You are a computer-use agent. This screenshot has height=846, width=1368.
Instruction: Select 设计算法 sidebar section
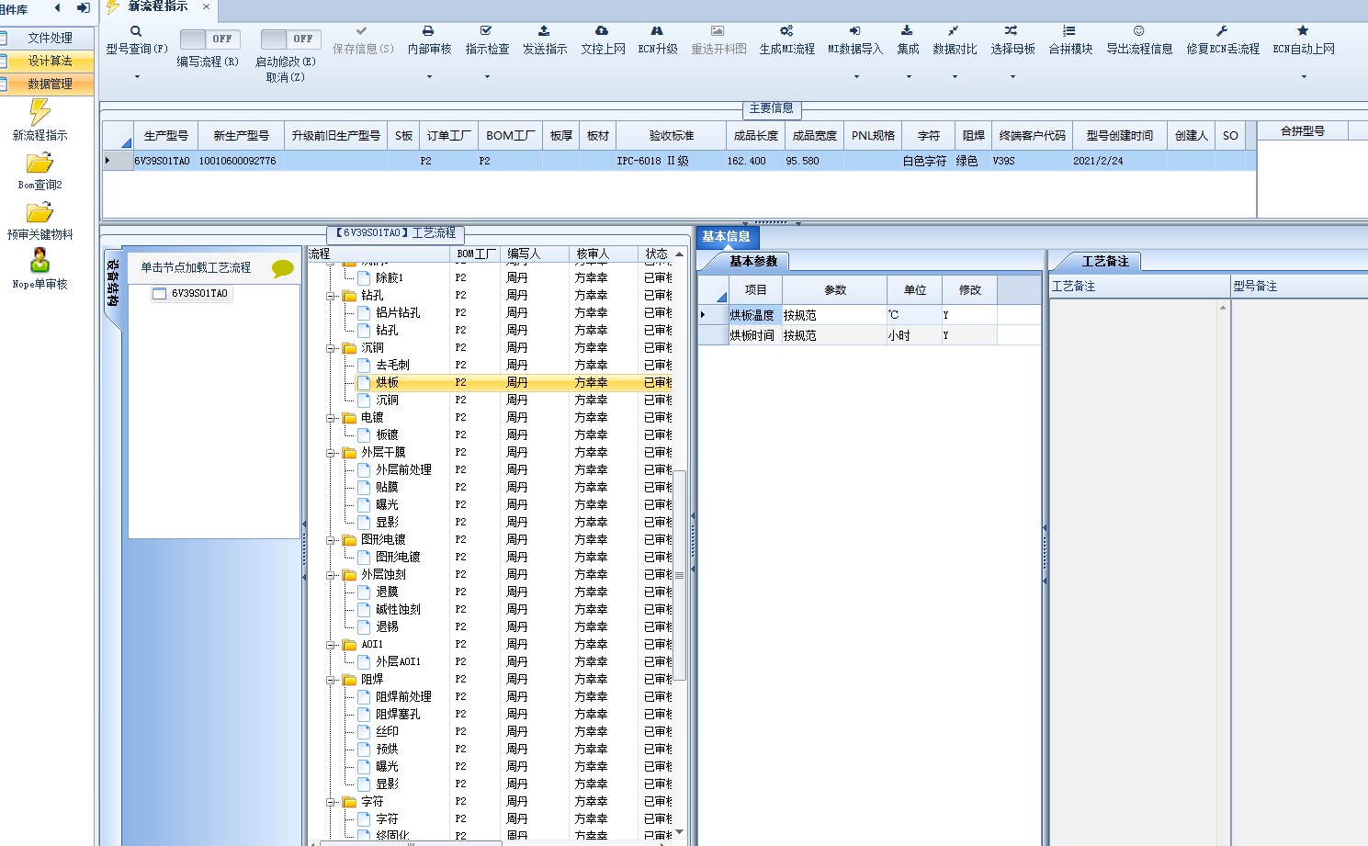coord(48,61)
